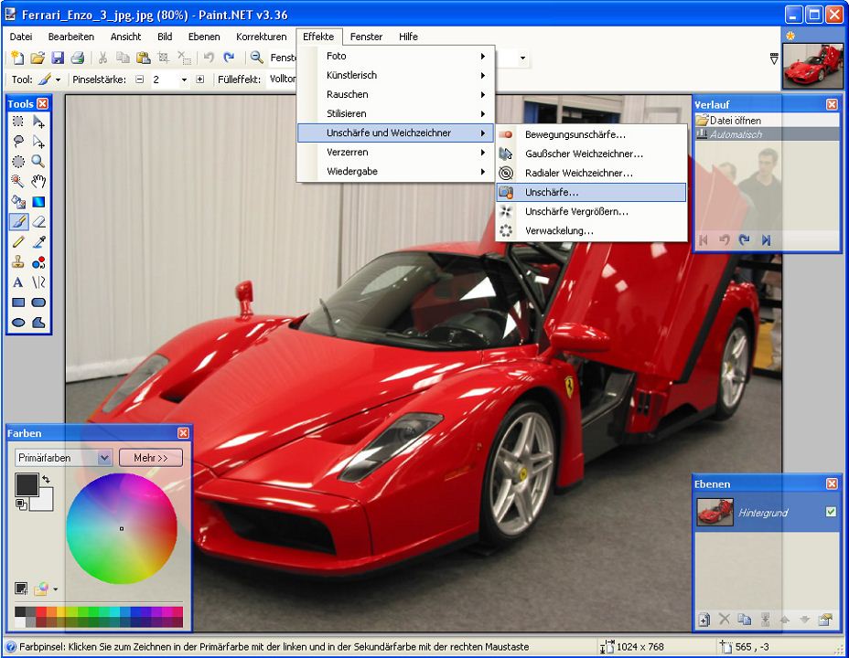Viewport: 849px width, 658px height.
Task: Select the Zoom tool in Tools panel
Action: pyautogui.click(x=38, y=161)
